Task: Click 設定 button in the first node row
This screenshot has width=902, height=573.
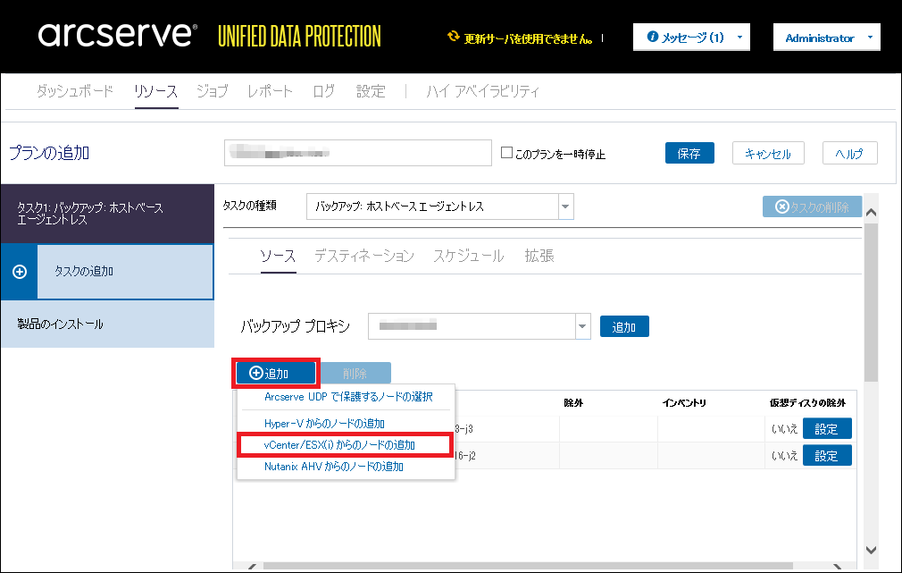Action: (826, 428)
